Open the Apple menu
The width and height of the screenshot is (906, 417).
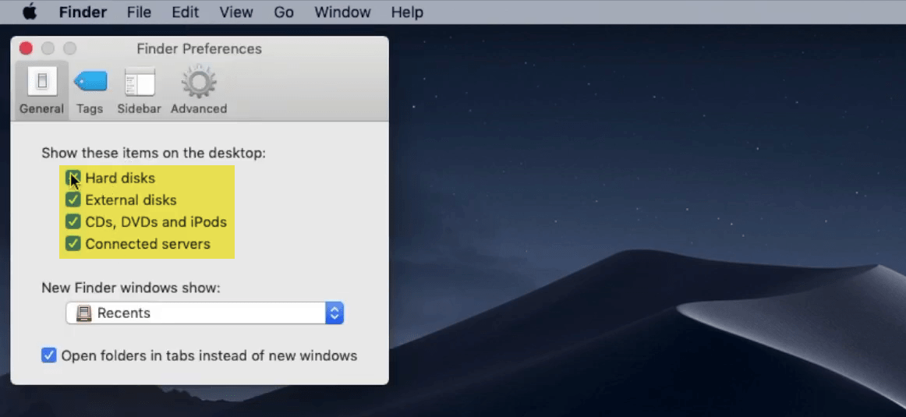tap(30, 12)
